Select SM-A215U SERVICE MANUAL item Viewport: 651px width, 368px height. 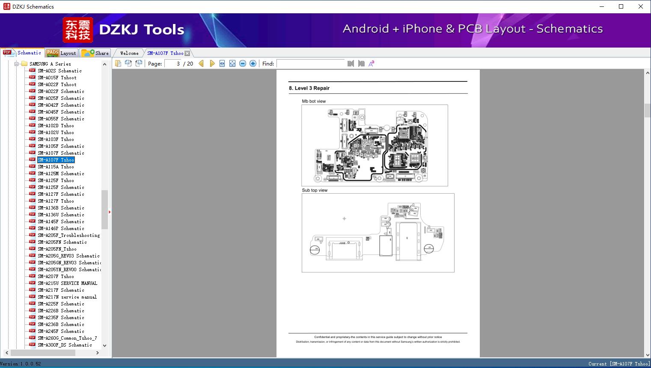(67, 283)
